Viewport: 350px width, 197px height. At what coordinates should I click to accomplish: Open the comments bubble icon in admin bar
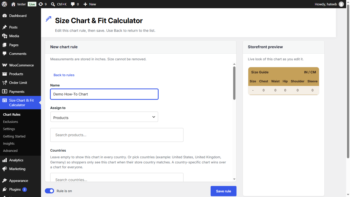[73, 4]
